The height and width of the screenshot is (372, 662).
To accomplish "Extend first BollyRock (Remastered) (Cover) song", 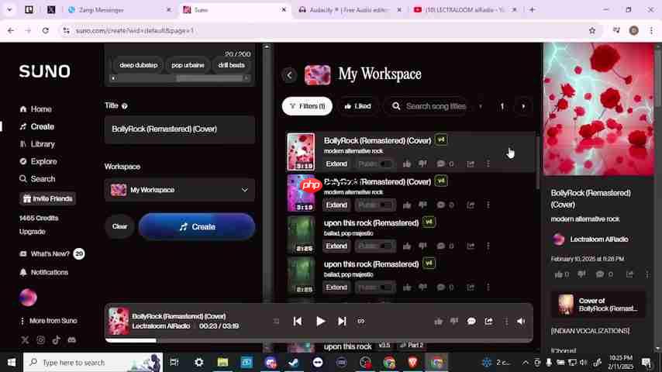I will pos(336,164).
